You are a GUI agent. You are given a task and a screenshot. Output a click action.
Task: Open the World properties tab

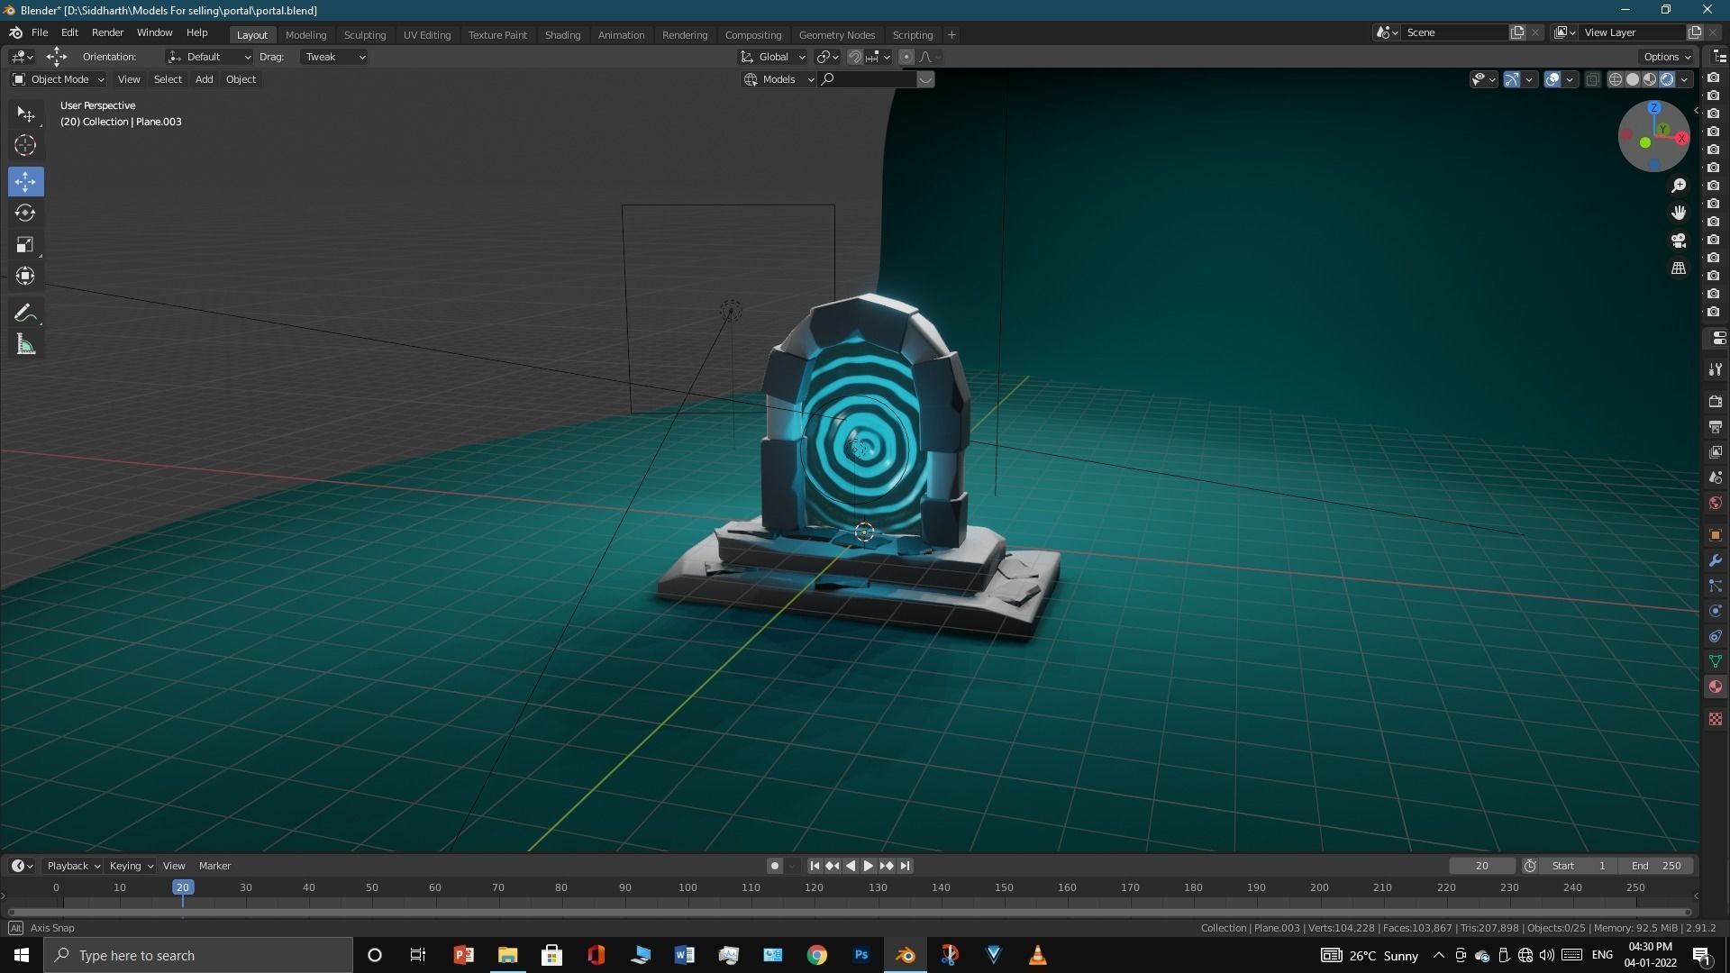pyautogui.click(x=1715, y=503)
